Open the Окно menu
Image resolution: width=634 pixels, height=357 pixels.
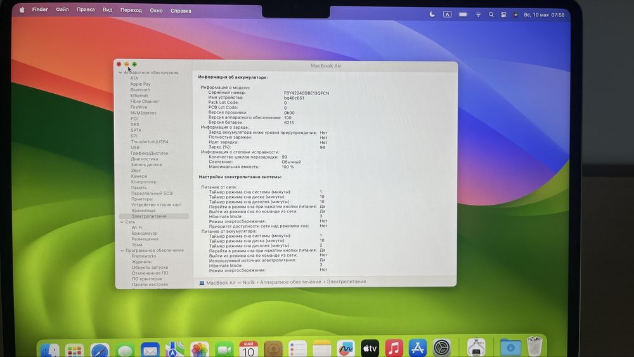pyautogui.click(x=156, y=11)
